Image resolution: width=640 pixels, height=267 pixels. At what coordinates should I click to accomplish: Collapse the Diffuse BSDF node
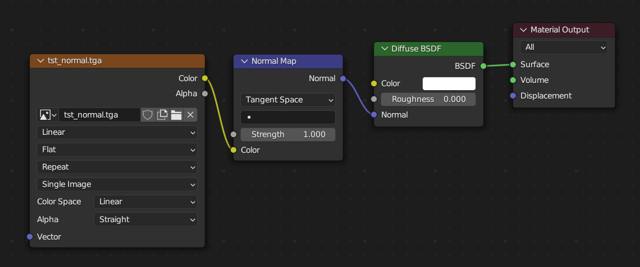(x=384, y=49)
